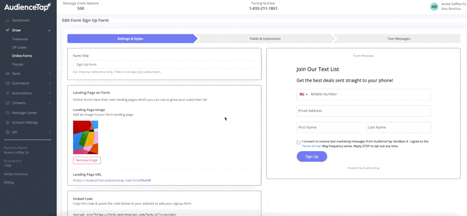Open the Terms of Use link
The image size is (467, 216).
click(311, 147)
